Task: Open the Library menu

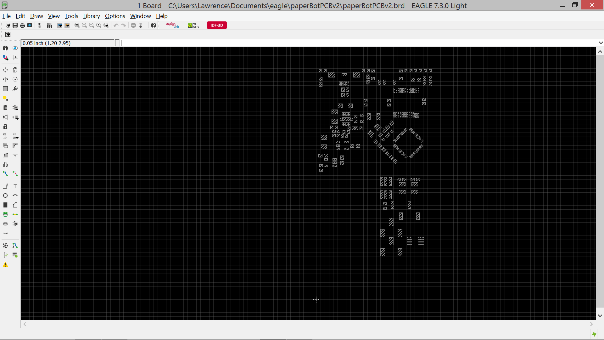Action: point(92,16)
